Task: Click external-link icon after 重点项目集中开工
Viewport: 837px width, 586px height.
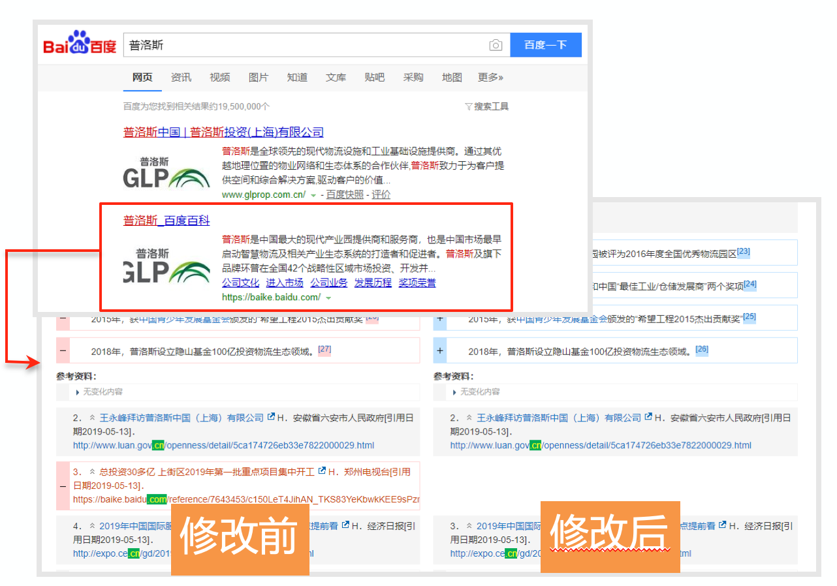Action: click(x=322, y=471)
